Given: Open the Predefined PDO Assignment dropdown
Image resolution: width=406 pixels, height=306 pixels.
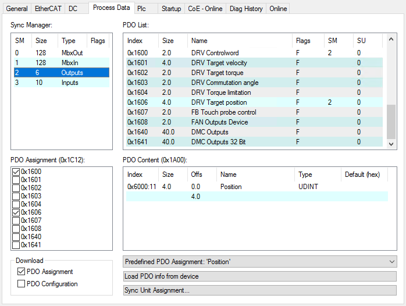Looking at the screenshot, I should click(x=259, y=262).
